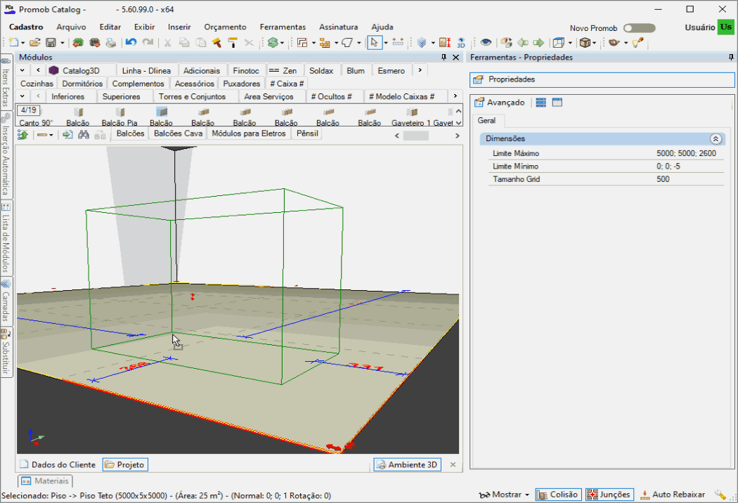The width and height of the screenshot is (738, 503).
Task: Click the New project icon
Action: coord(13,43)
